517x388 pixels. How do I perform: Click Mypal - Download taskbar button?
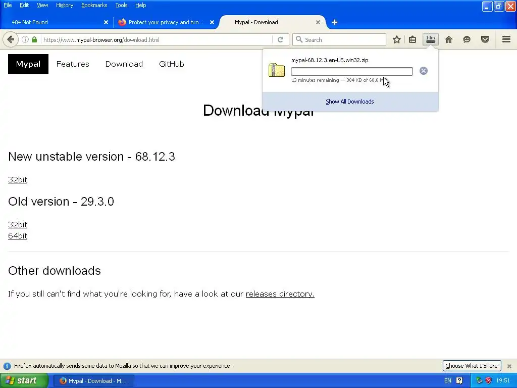pos(93,381)
